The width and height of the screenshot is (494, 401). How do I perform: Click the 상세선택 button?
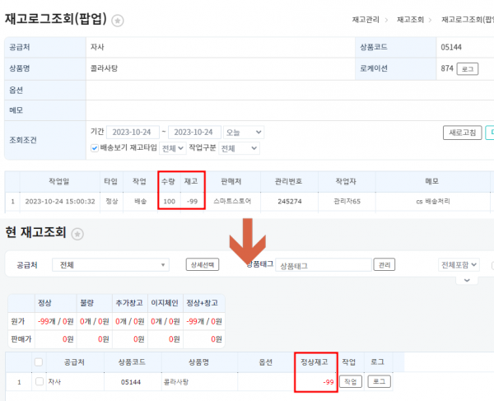[202, 265]
